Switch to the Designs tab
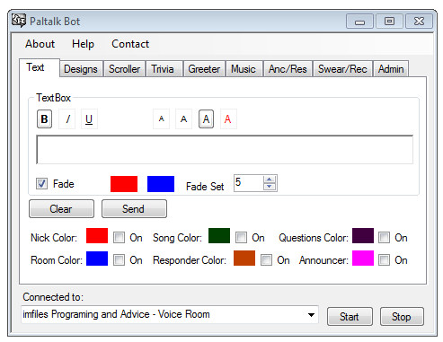443x342 pixels. click(81, 69)
